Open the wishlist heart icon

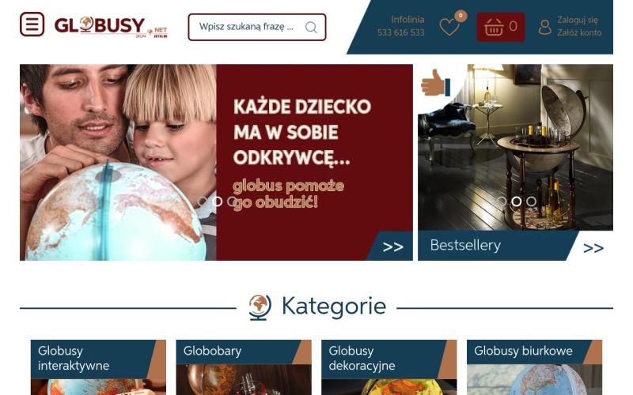coord(449,27)
